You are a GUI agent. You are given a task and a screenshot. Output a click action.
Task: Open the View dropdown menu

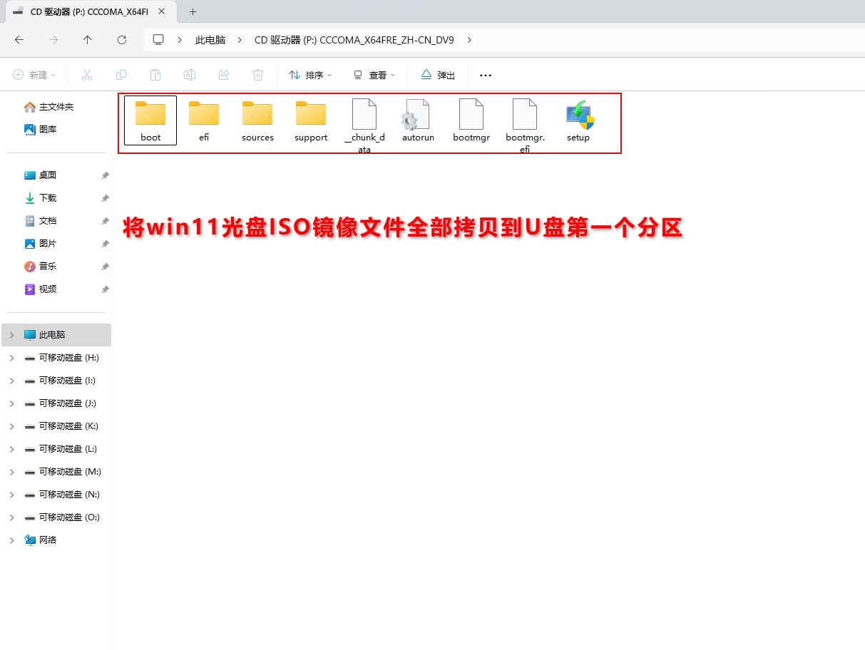(374, 75)
